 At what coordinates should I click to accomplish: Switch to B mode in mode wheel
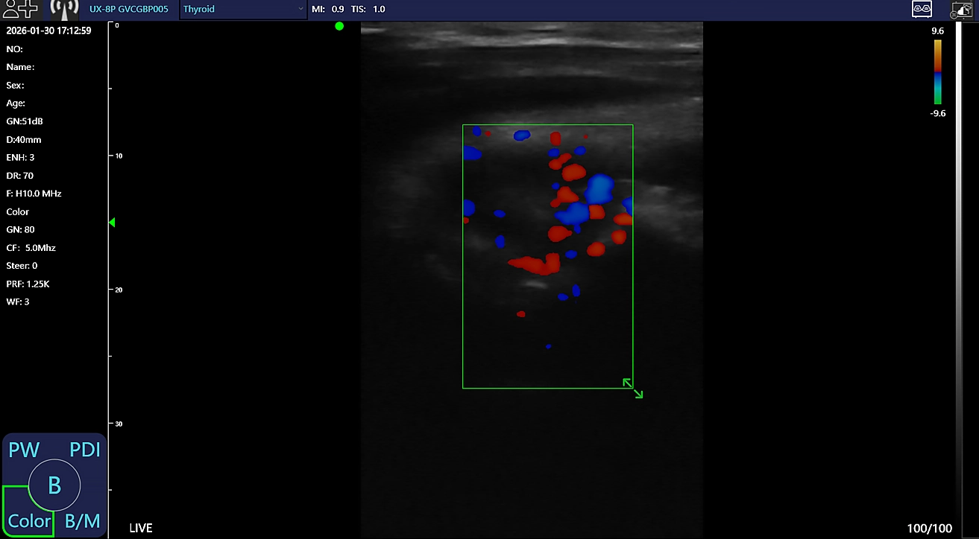click(54, 485)
